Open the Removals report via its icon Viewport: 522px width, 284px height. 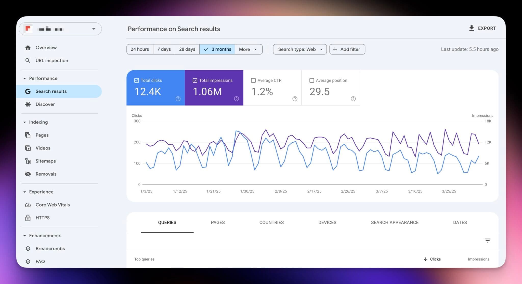pyautogui.click(x=28, y=174)
